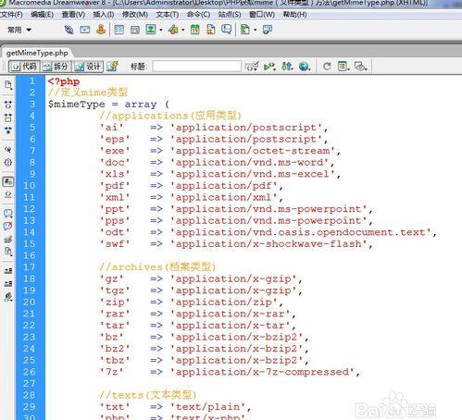Insert Named Anchor icon
The height and width of the screenshot is (420, 462).
(101, 30)
